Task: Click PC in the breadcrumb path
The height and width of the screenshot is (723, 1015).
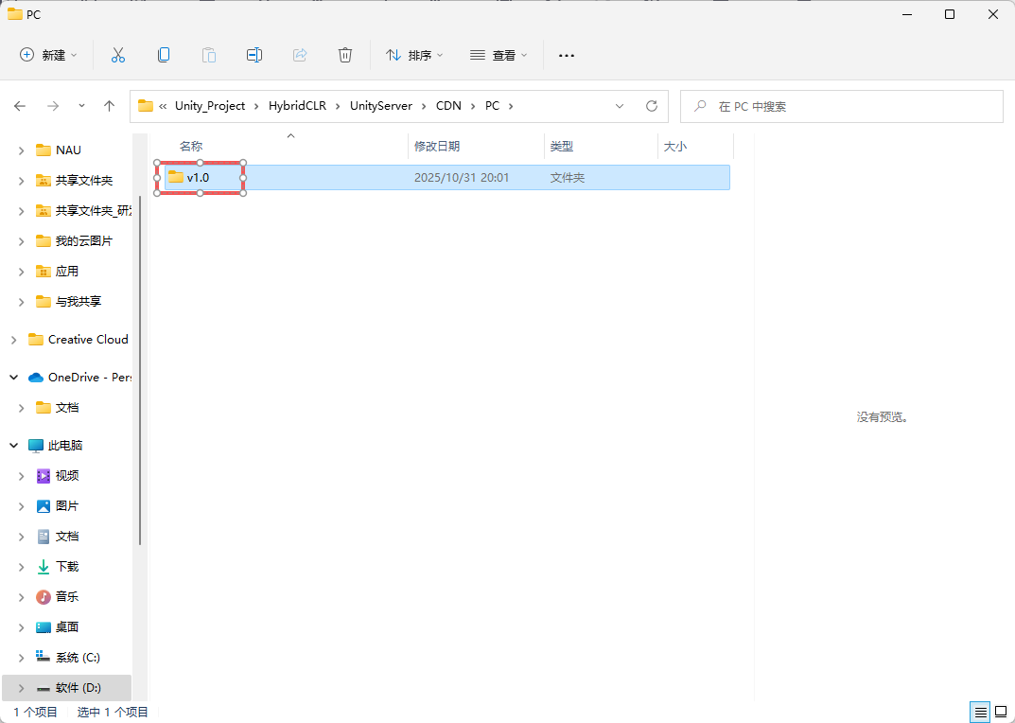Action: pyautogui.click(x=493, y=106)
